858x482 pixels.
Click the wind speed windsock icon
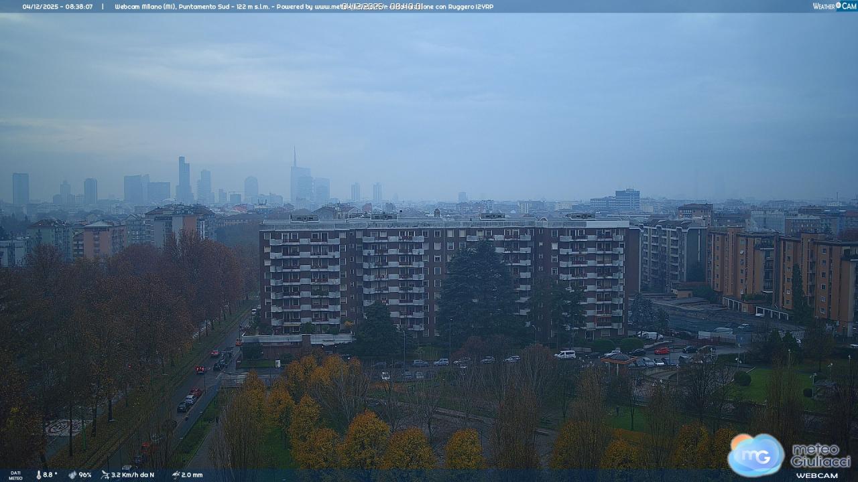[105, 475]
